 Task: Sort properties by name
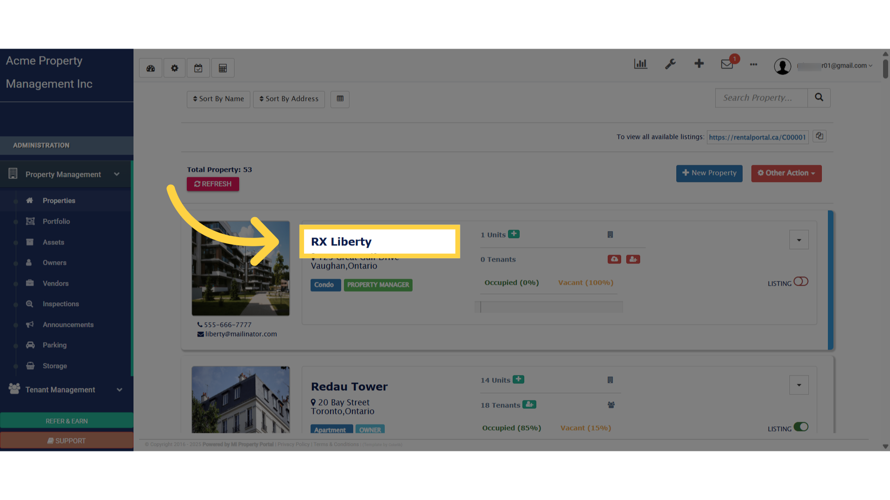[218, 99]
